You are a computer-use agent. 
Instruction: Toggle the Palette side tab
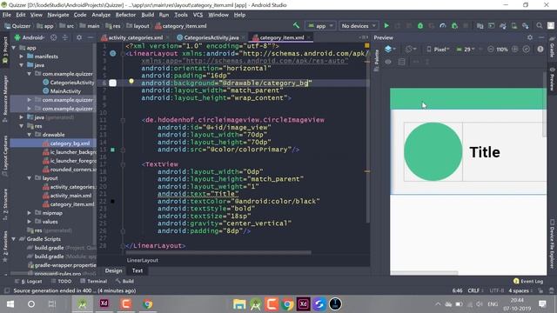[376, 60]
